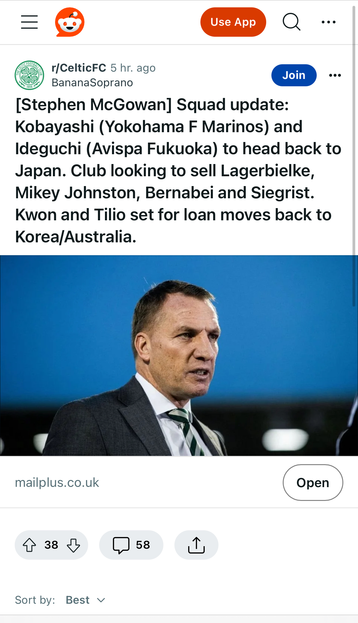The image size is (358, 623).
Task: Open BananaSoprano's user profile
Action: click(x=92, y=83)
